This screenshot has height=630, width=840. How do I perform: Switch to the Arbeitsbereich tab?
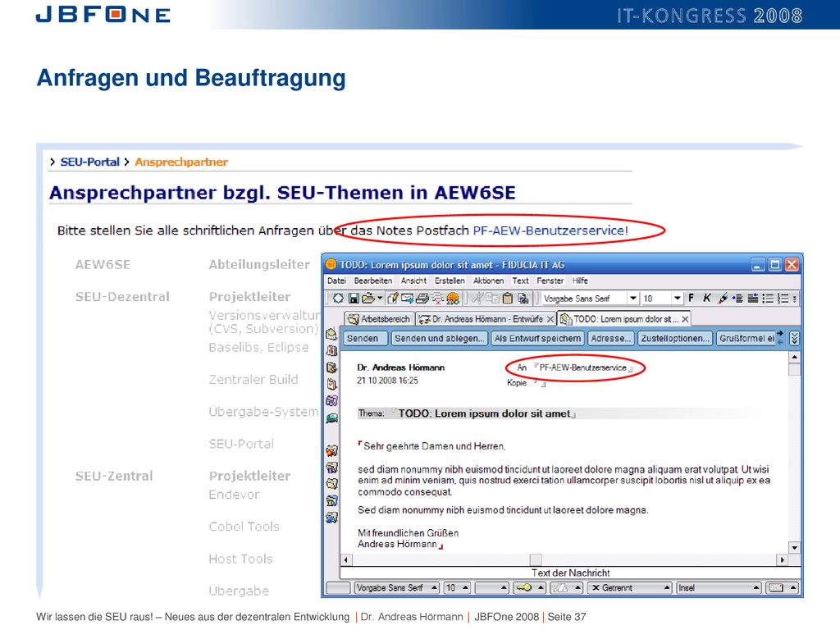pos(379,319)
